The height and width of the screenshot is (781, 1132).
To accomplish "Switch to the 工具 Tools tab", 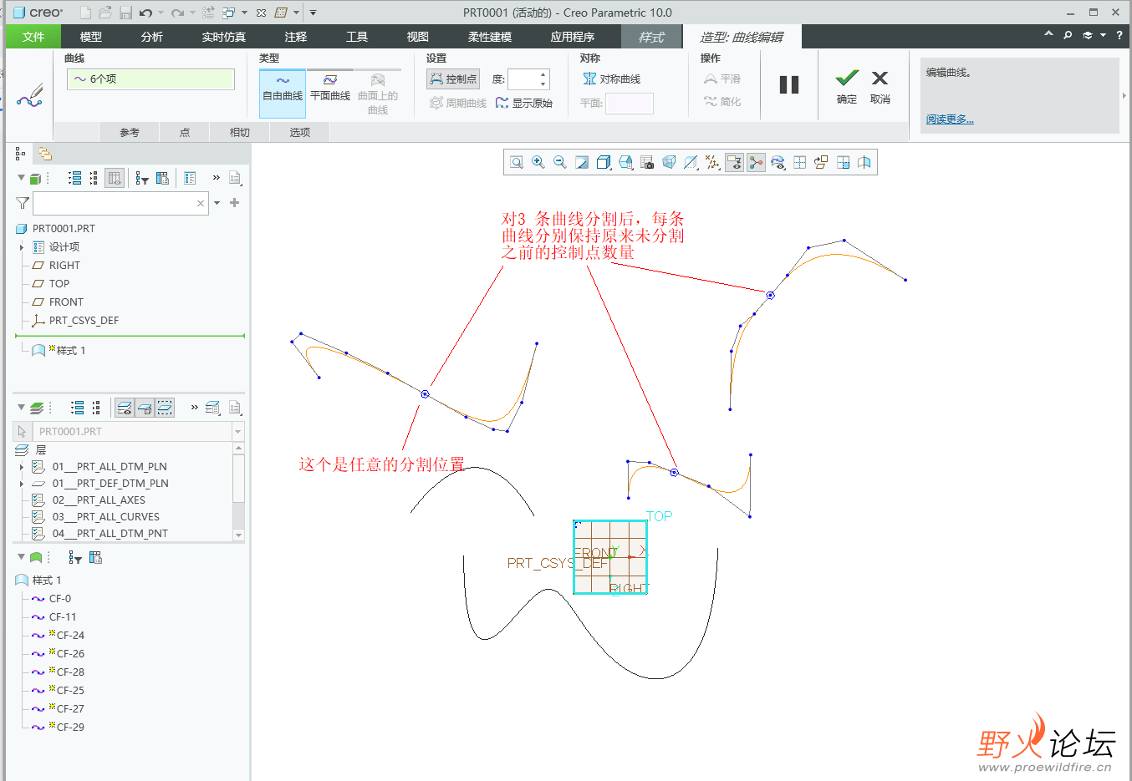I will [x=357, y=37].
